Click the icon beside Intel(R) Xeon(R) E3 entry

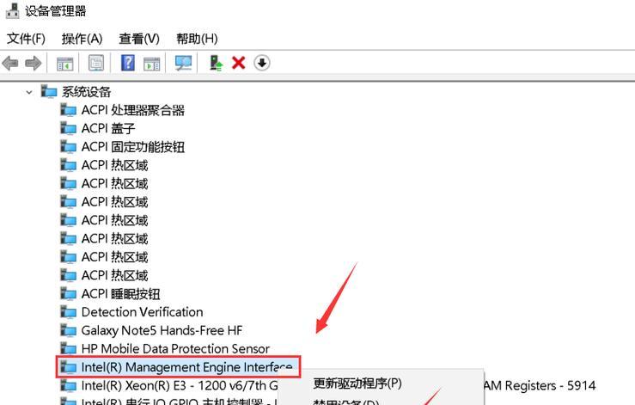69,385
